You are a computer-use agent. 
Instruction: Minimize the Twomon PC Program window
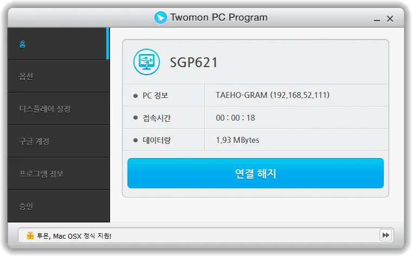[x=377, y=19]
